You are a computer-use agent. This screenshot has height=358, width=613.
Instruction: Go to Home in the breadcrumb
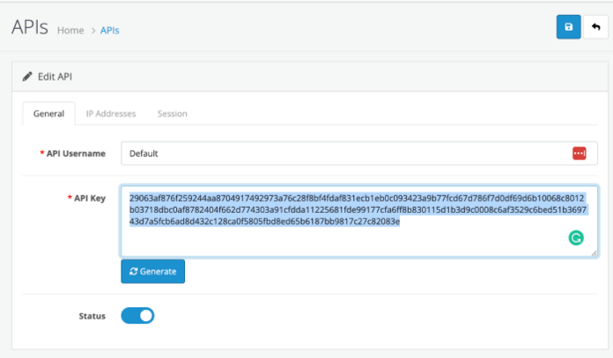tap(70, 30)
